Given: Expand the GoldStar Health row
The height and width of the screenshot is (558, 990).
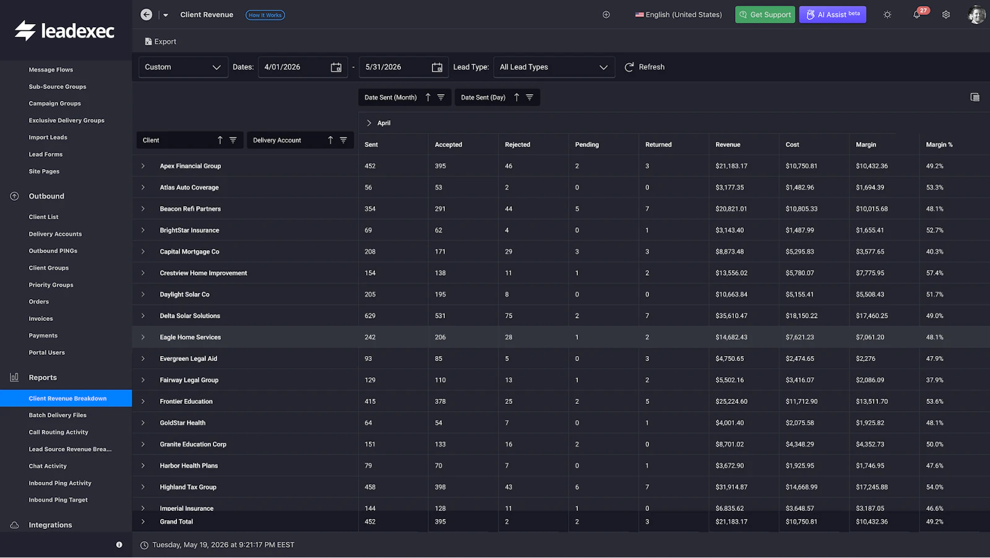Looking at the screenshot, I should point(143,423).
